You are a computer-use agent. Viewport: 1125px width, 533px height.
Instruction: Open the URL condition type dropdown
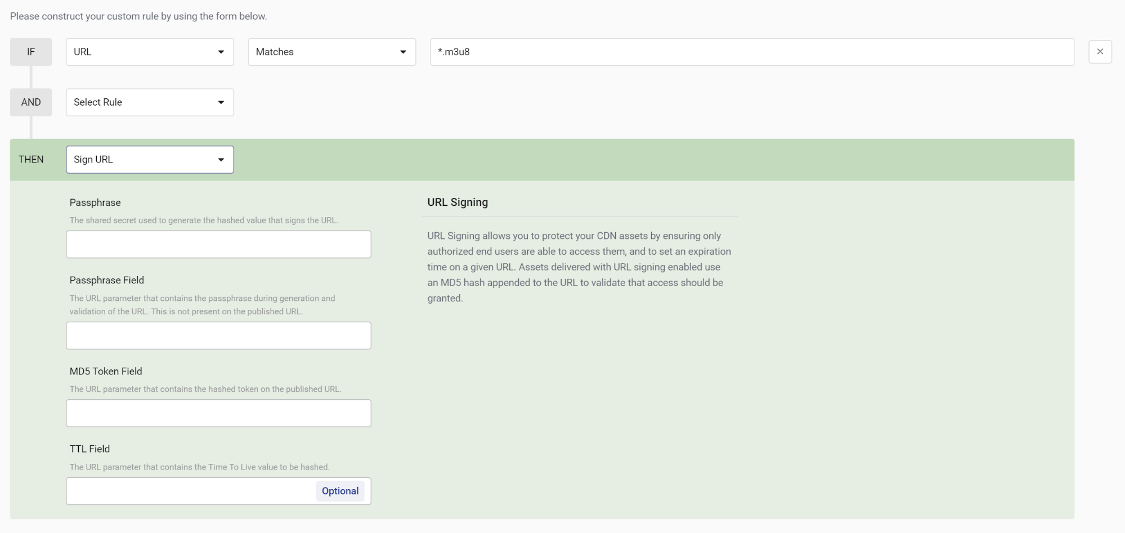[150, 52]
